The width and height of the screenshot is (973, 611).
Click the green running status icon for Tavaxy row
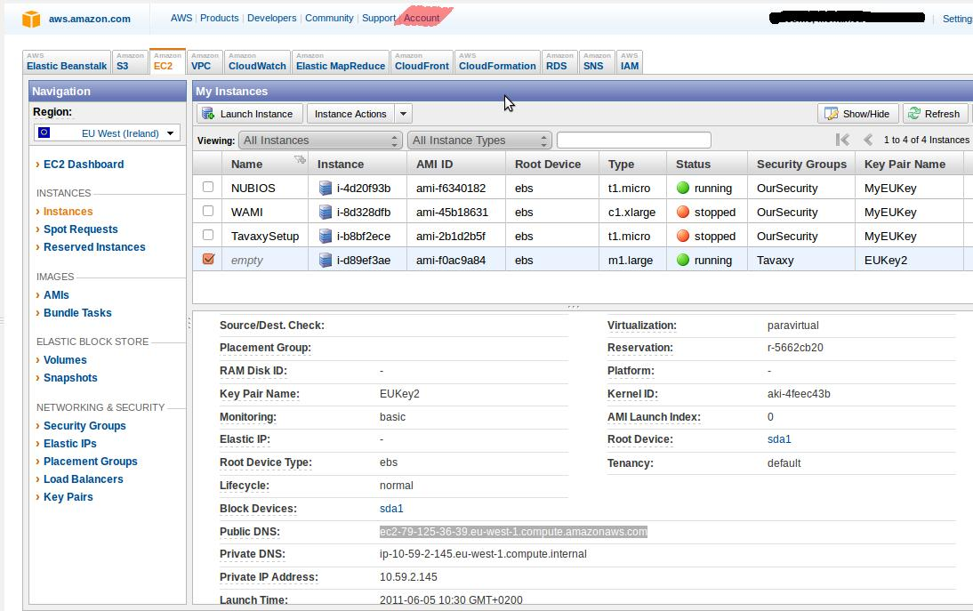coord(683,261)
